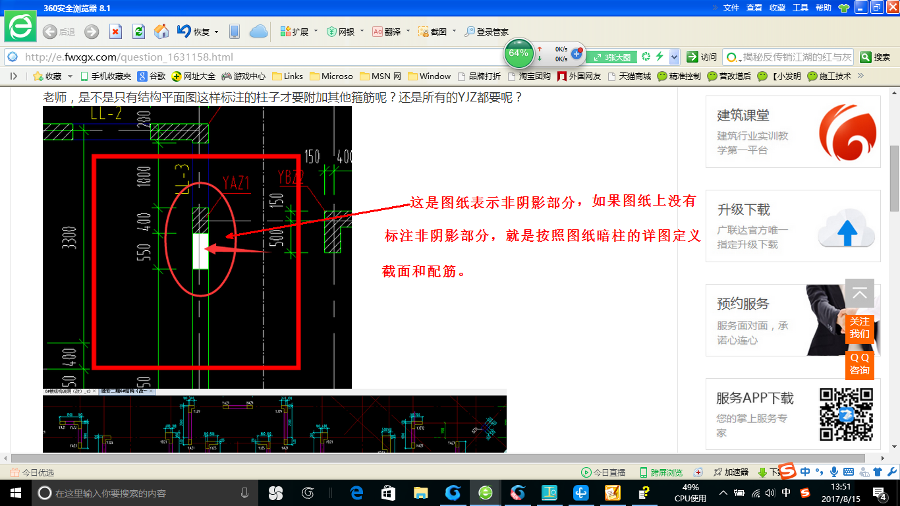Viewport: 900px width, 506px height.
Task: Go to the home page via the house icon
Action: point(161,32)
